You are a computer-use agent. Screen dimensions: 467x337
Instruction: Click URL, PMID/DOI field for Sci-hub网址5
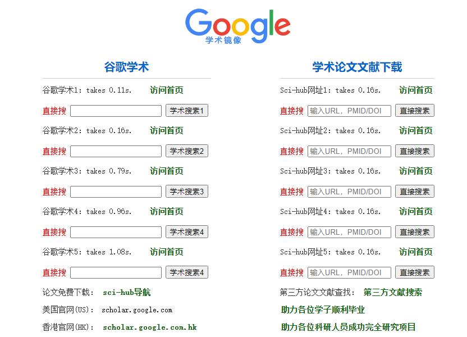(x=349, y=272)
